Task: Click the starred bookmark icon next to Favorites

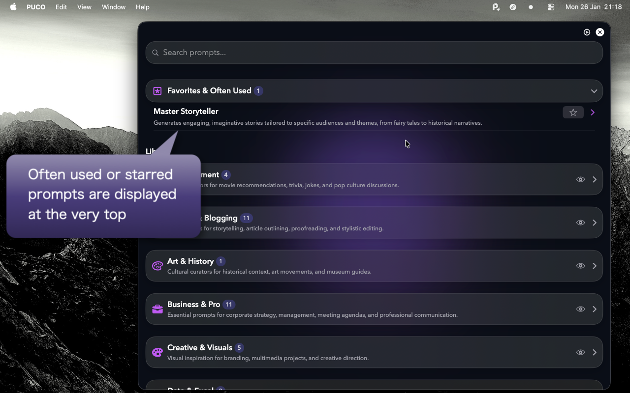Action: pyautogui.click(x=157, y=91)
